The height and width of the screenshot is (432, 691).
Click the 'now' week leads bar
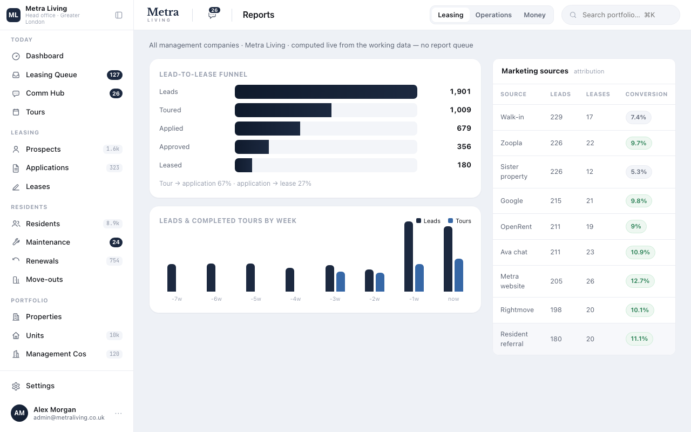coord(448,259)
